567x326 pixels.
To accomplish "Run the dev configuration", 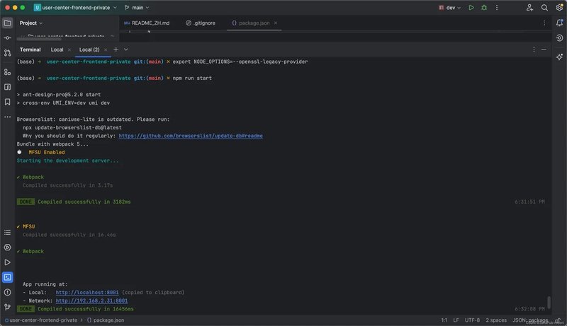I will [x=471, y=8].
